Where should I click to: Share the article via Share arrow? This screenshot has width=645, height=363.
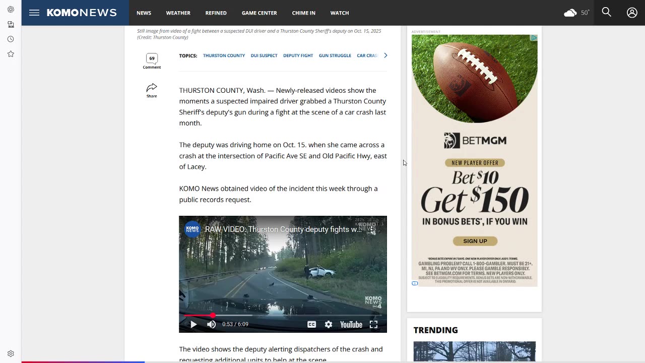[x=152, y=90]
